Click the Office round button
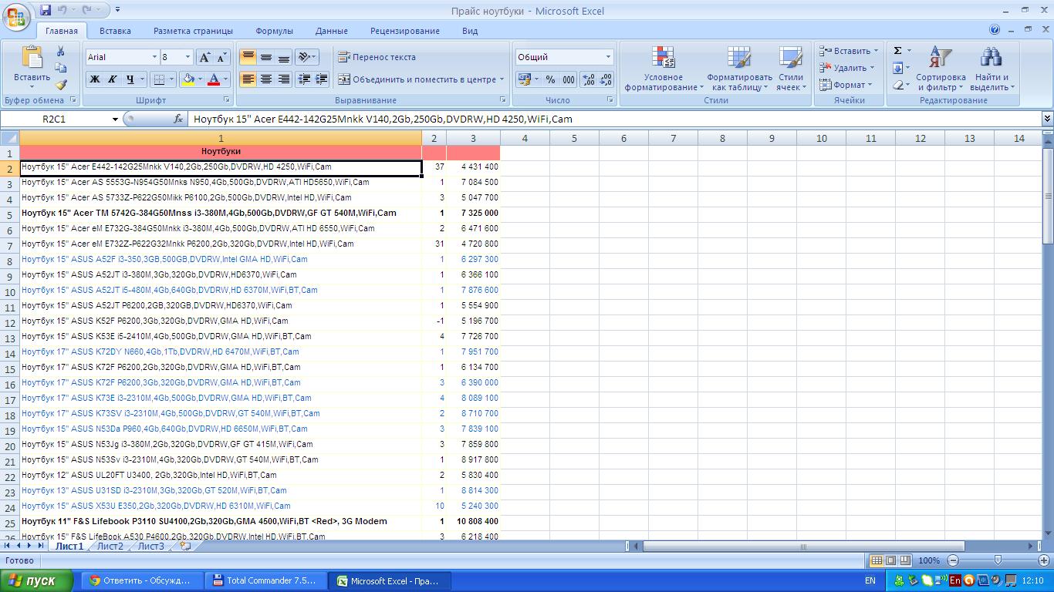The image size is (1054, 592). [16, 15]
